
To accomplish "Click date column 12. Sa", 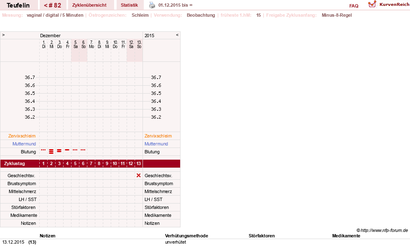I will pos(131,44).
